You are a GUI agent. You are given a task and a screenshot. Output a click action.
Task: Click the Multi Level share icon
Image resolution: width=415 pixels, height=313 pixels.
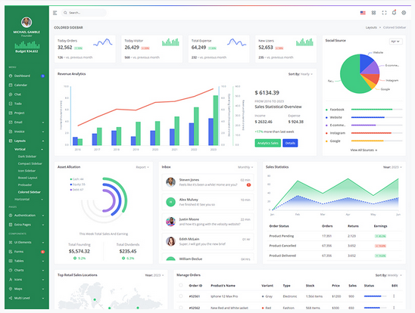[x=11, y=298]
